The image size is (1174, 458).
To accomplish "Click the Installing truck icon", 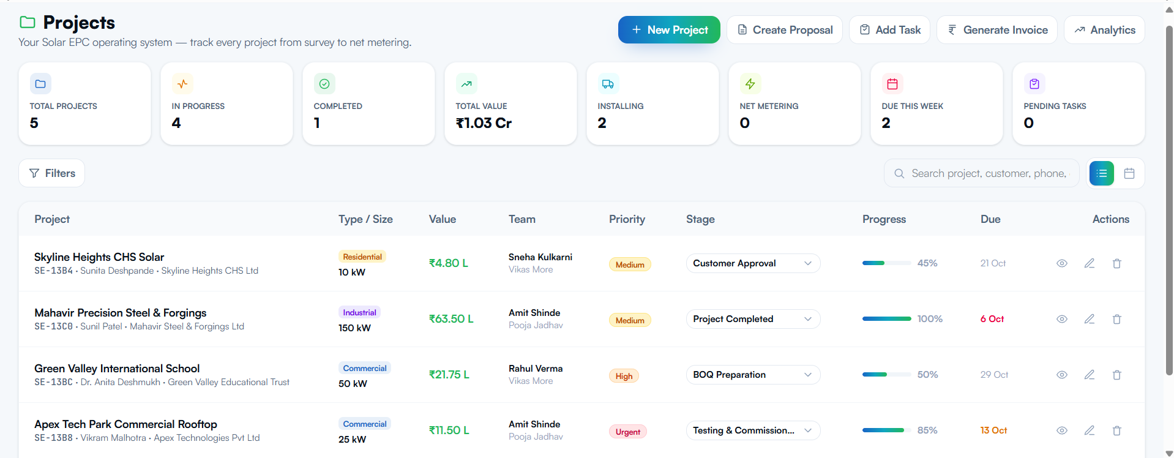I will pyautogui.click(x=608, y=84).
